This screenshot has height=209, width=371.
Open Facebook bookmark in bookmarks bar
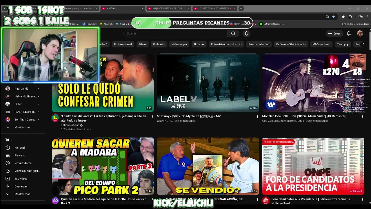click(x=90, y=24)
